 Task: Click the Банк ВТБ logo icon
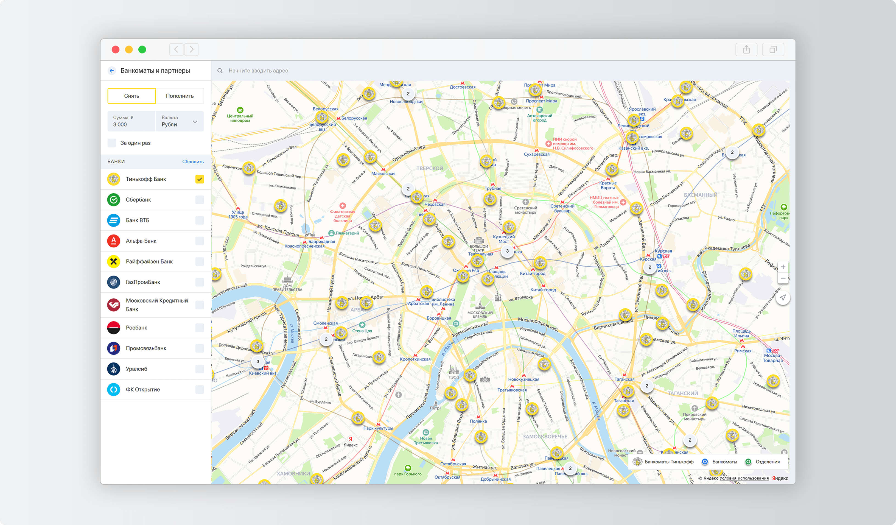pyautogui.click(x=114, y=220)
